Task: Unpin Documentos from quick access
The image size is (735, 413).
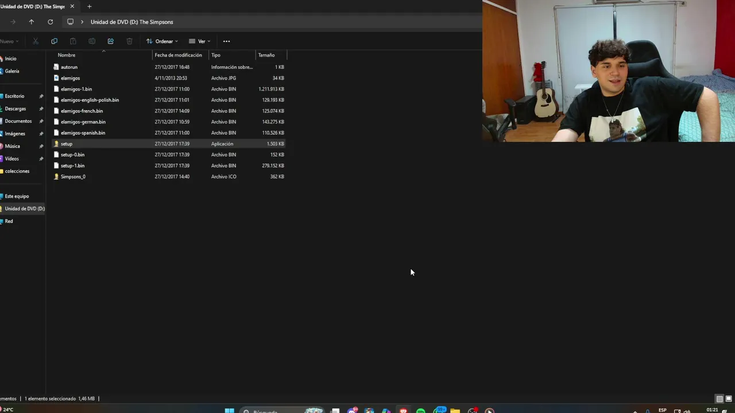Action: click(x=41, y=122)
